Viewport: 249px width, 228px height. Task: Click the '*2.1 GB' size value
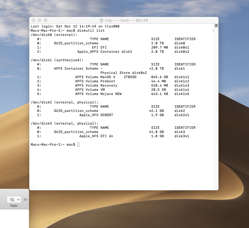[x=156, y=111]
